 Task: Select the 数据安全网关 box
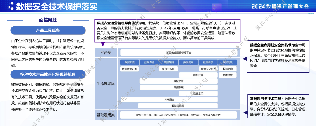point(208,69)
